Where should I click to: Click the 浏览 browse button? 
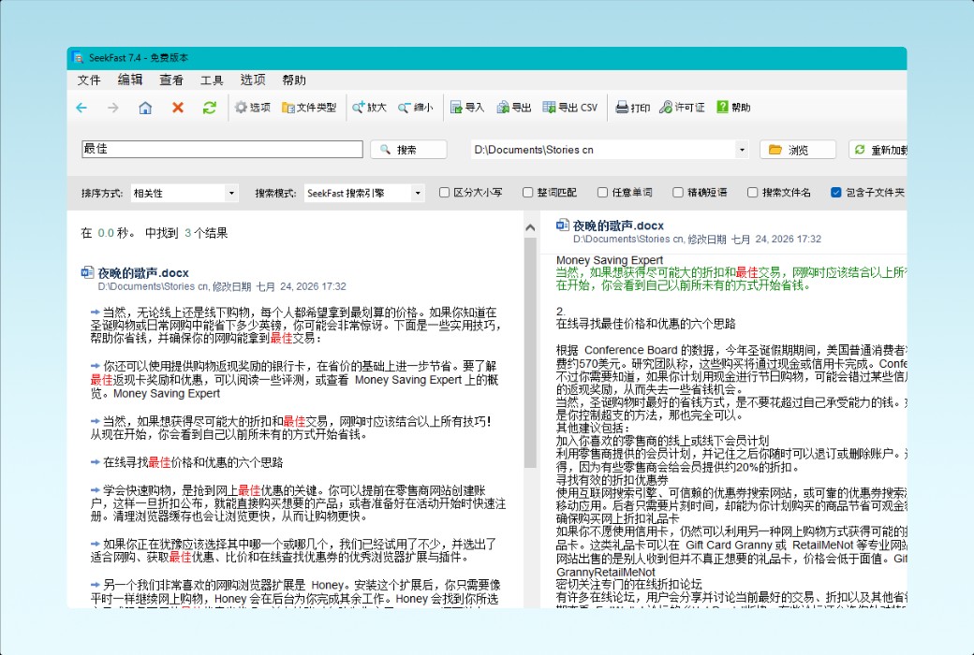pos(798,150)
